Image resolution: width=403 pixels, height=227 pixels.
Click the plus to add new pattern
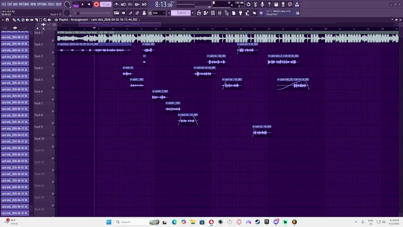pos(193,13)
